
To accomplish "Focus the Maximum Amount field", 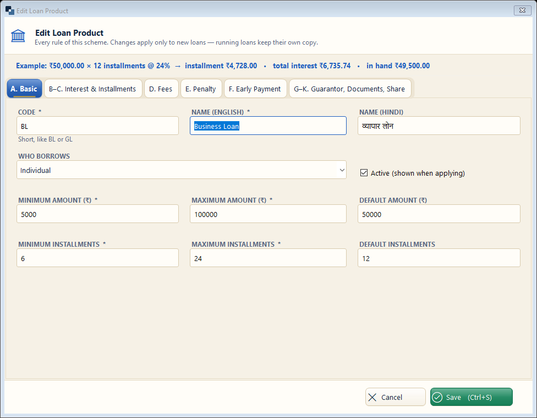I will [268, 214].
